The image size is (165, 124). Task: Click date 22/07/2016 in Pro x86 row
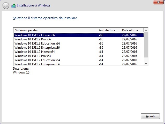pyautogui.click(x=129, y=39)
